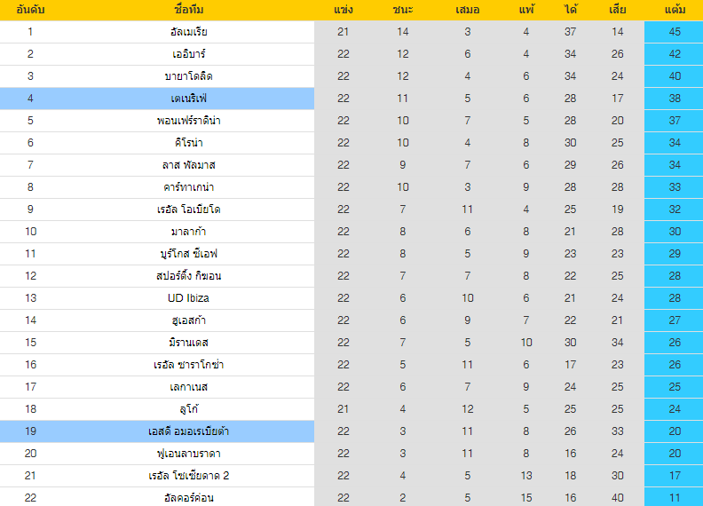Choose team ลาส พัลมาส
The height and width of the screenshot is (506, 703).
[x=189, y=164]
